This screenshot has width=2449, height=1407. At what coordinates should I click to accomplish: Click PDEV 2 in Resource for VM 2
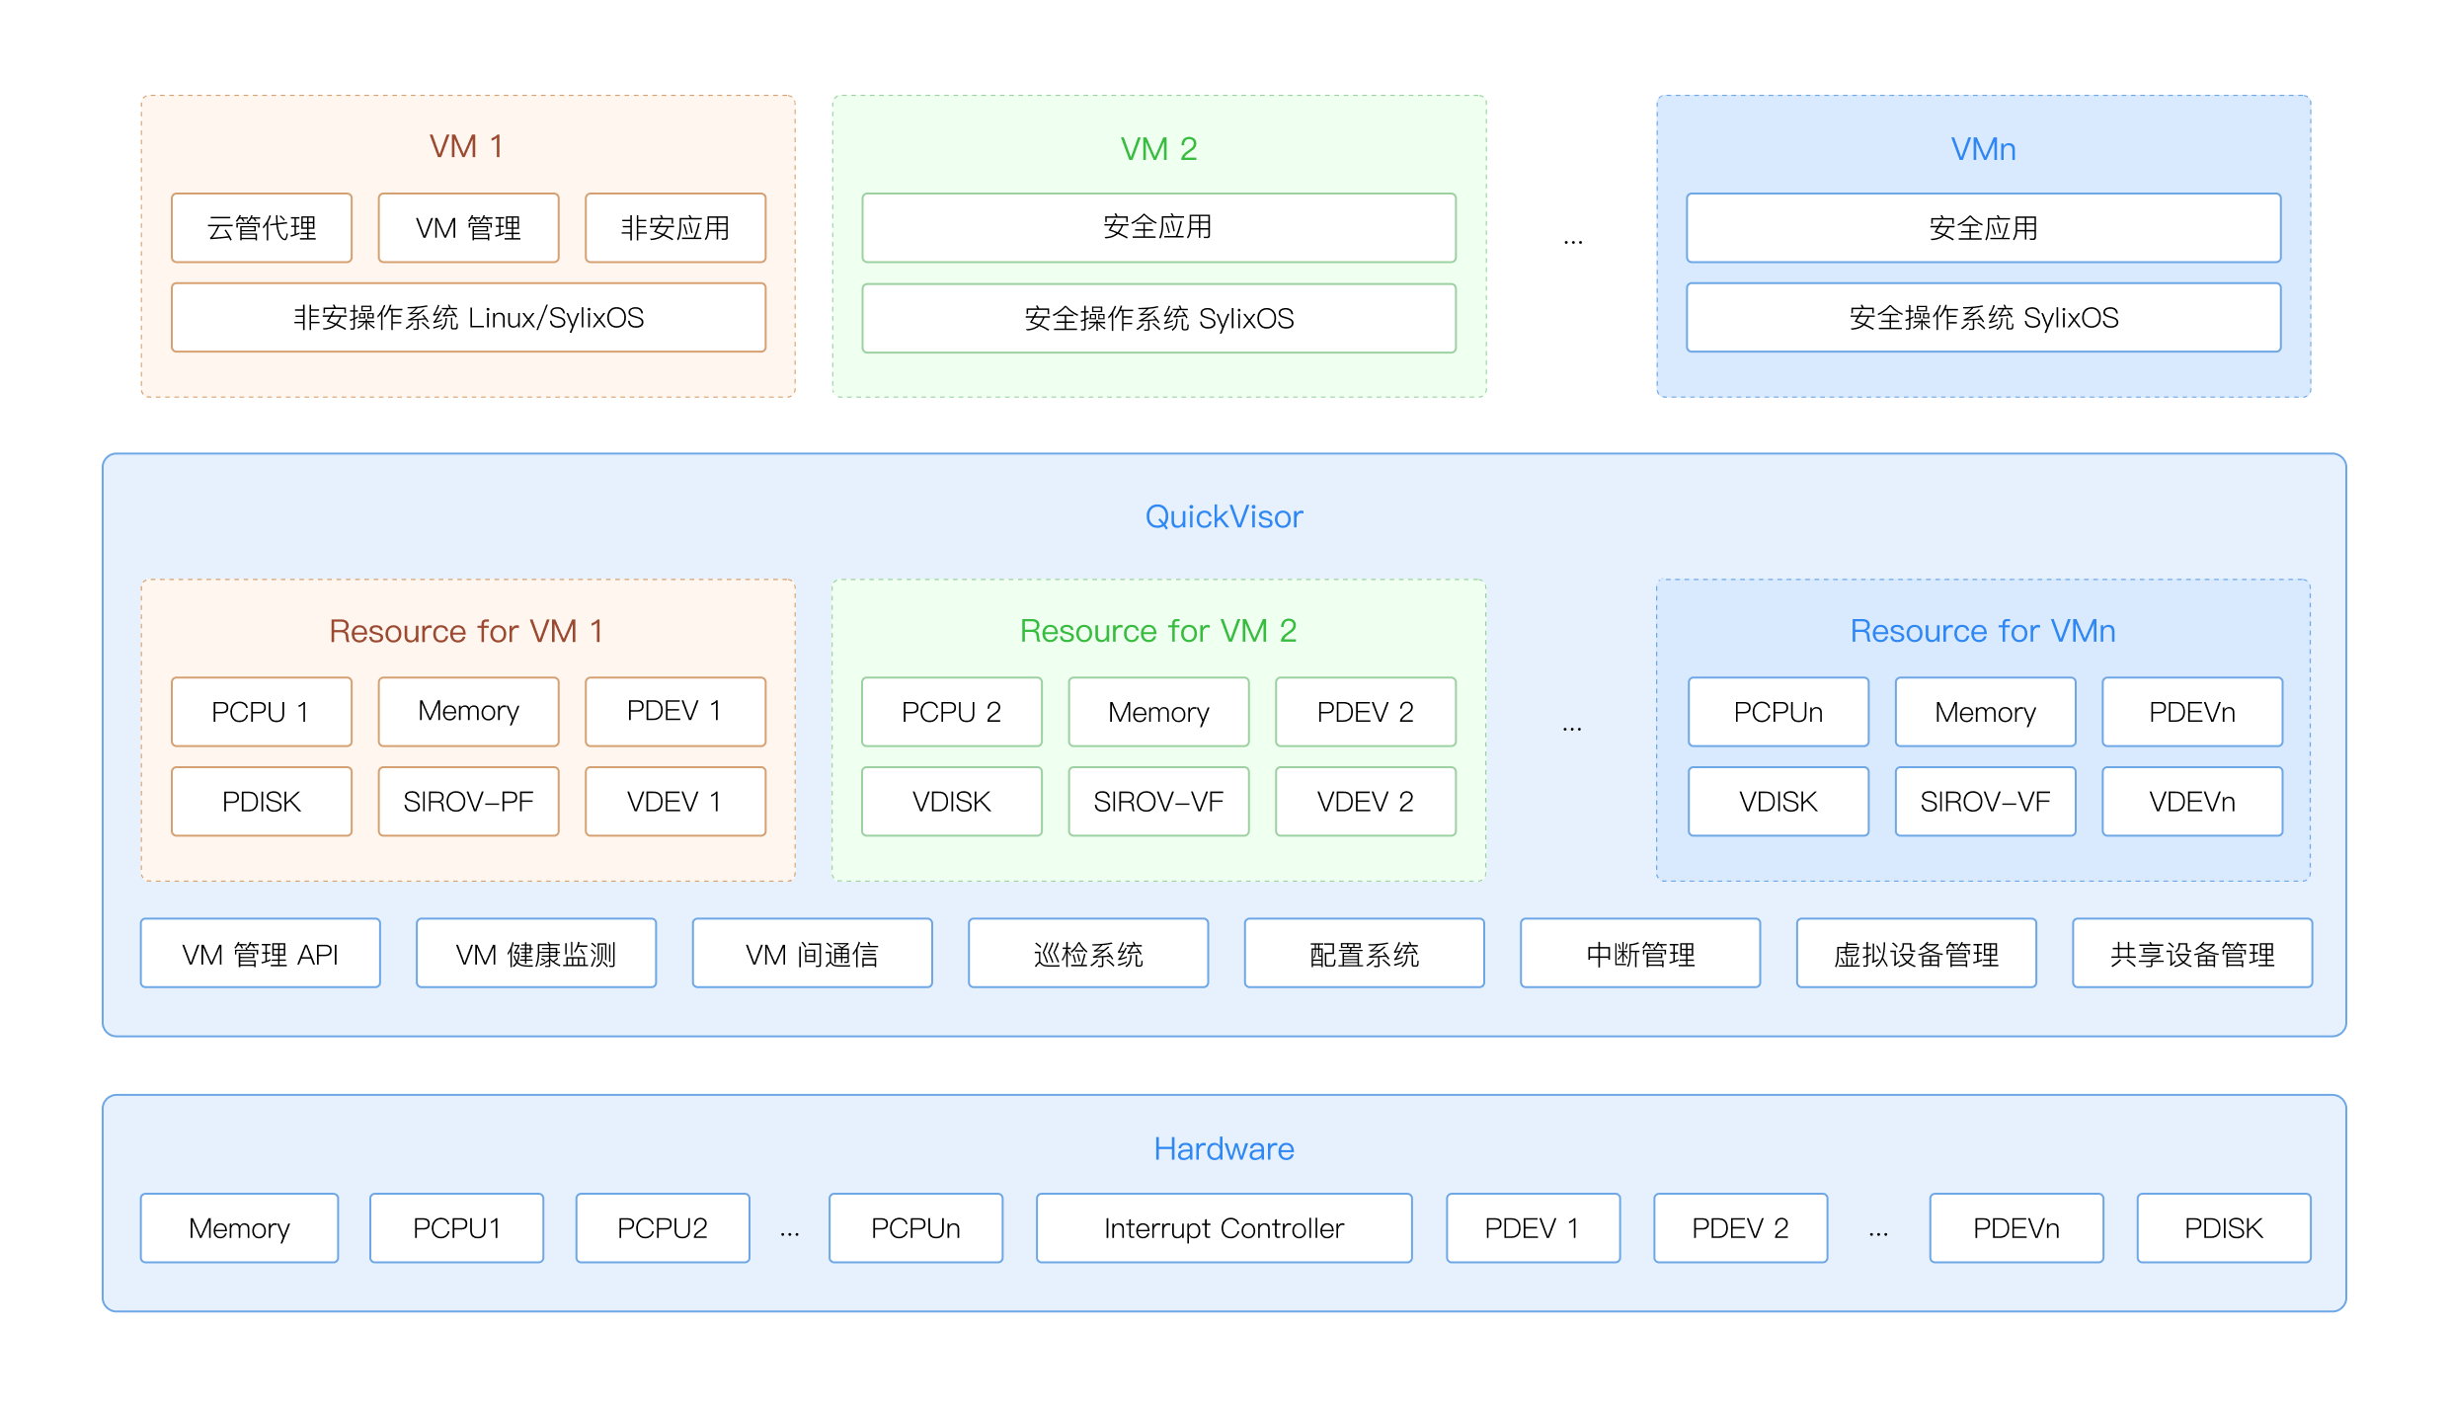[x=1366, y=712]
